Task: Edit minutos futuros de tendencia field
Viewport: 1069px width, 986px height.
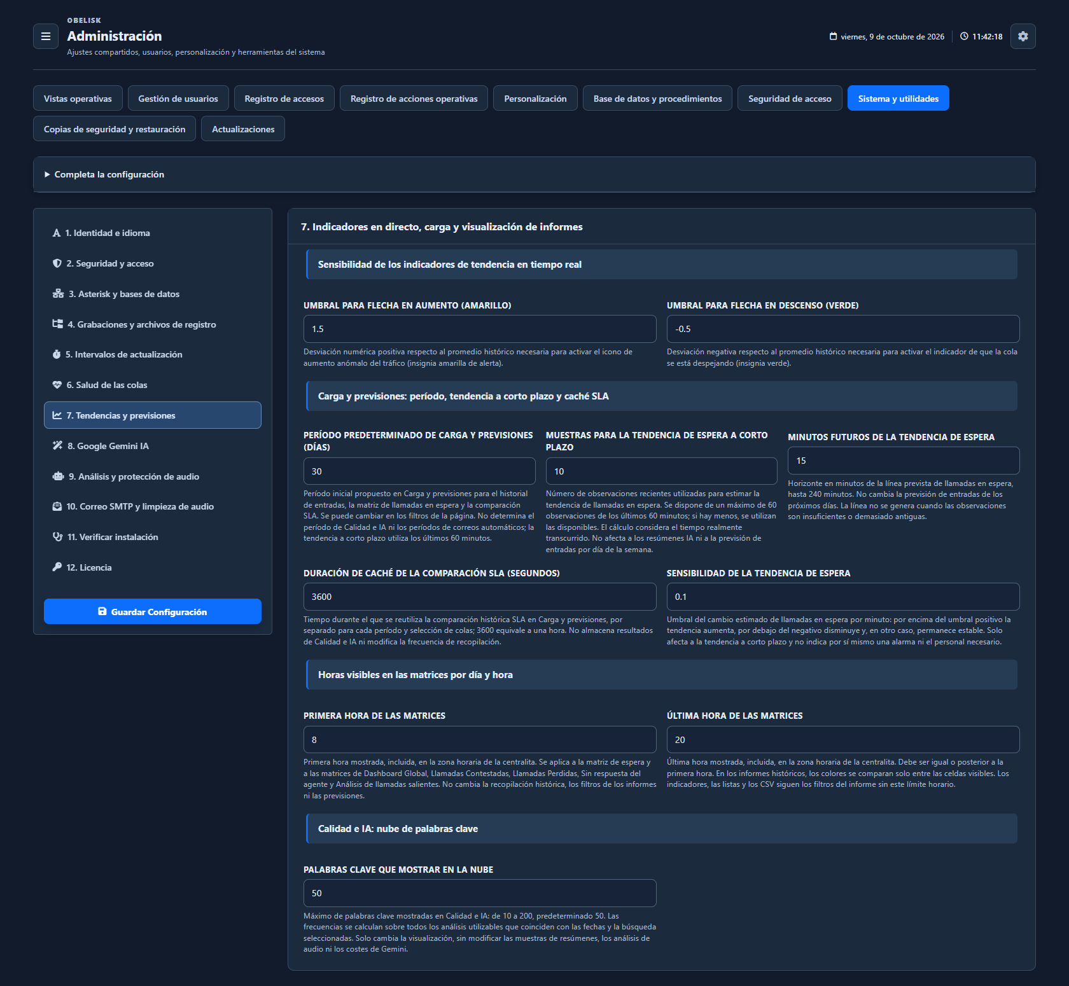Action: [x=904, y=461]
